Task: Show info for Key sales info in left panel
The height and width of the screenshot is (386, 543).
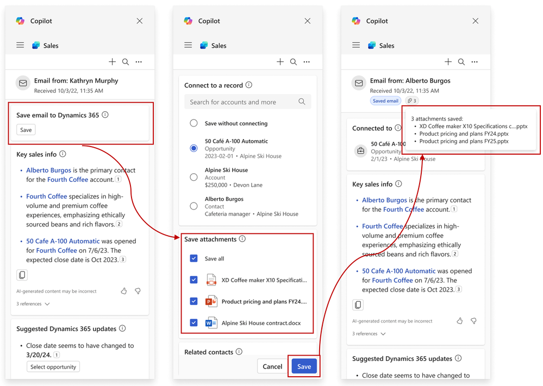Action: point(63,154)
